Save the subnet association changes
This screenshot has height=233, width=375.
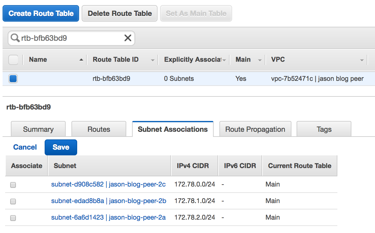(61, 147)
